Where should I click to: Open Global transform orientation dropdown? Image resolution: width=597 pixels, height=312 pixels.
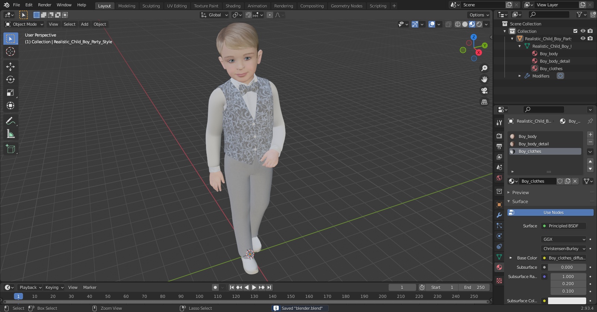point(214,15)
